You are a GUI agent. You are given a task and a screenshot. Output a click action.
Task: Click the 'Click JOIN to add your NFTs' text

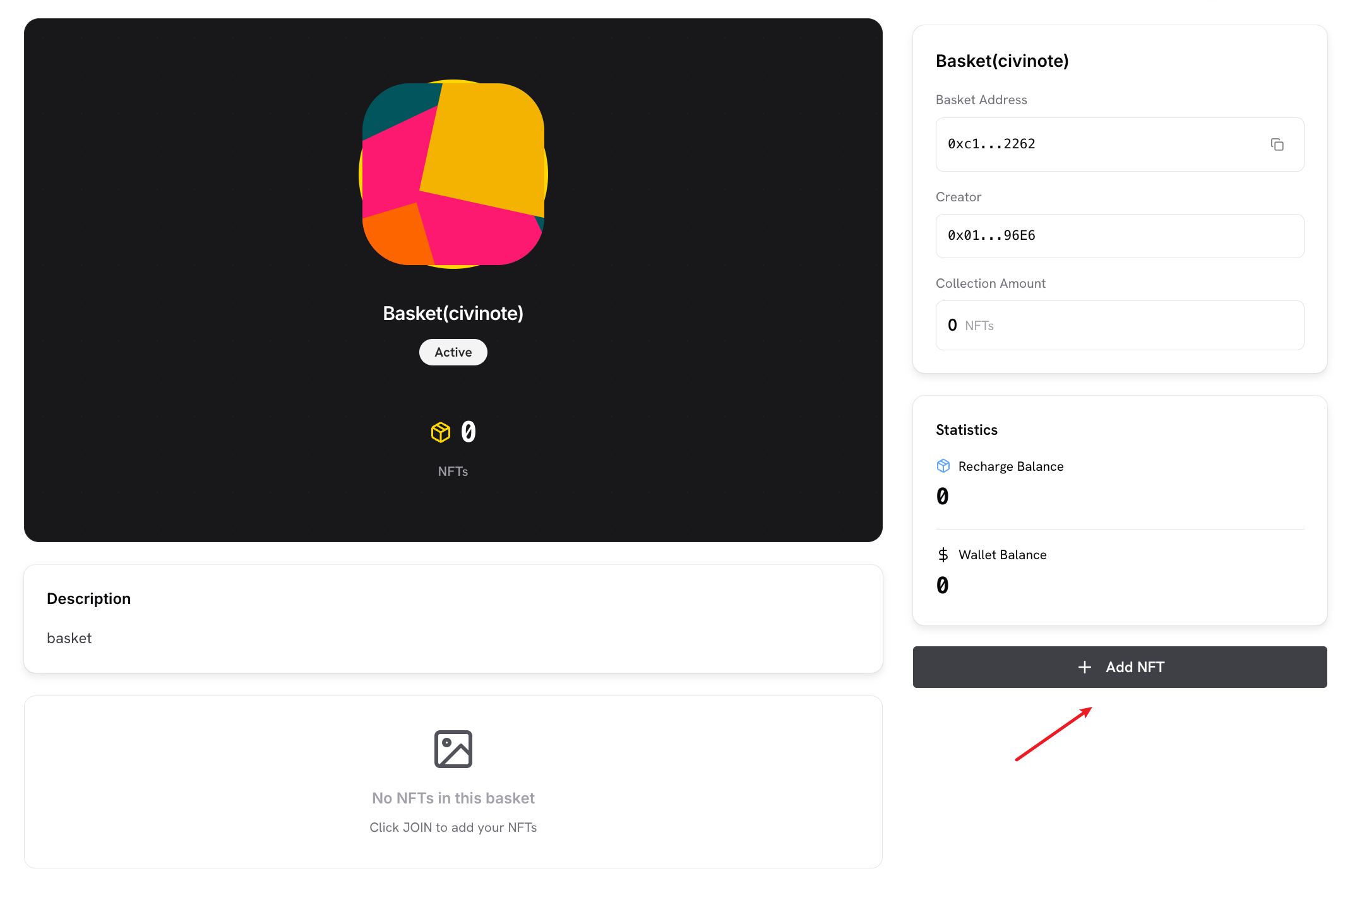coord(453,827)
